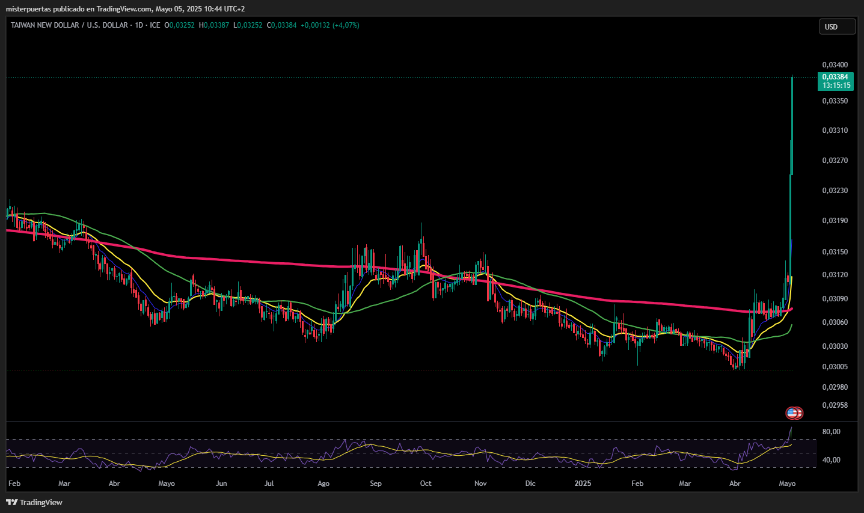Click the Jun label on time axis
Image resolution: width=864 pixels, height=513 pixels.
tap(221, 484)
